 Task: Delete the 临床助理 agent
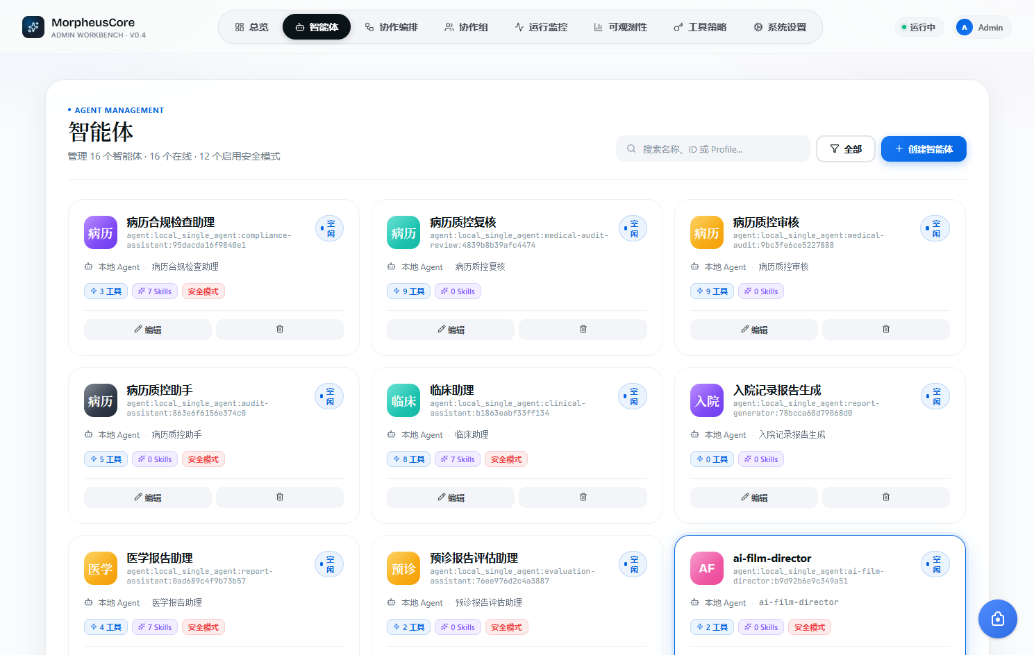(x=583, y=497)
